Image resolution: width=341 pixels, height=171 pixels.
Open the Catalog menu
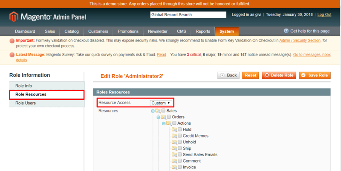pyautogui.click(x=72, y=31)
